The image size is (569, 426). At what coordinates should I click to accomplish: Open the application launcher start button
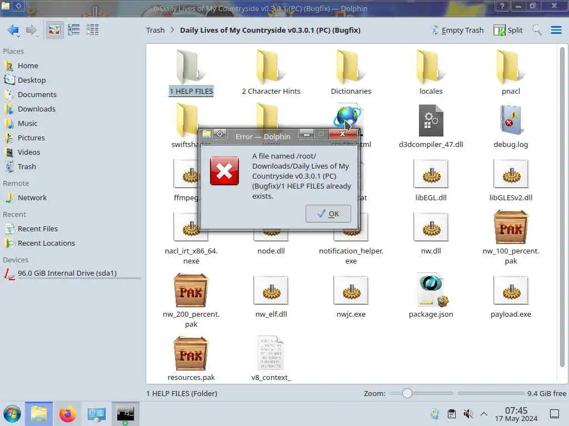coord(12,414)
